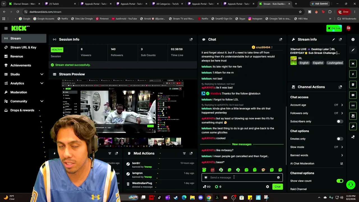
Task: Click the red angry emote
Action: pos(213,170)
